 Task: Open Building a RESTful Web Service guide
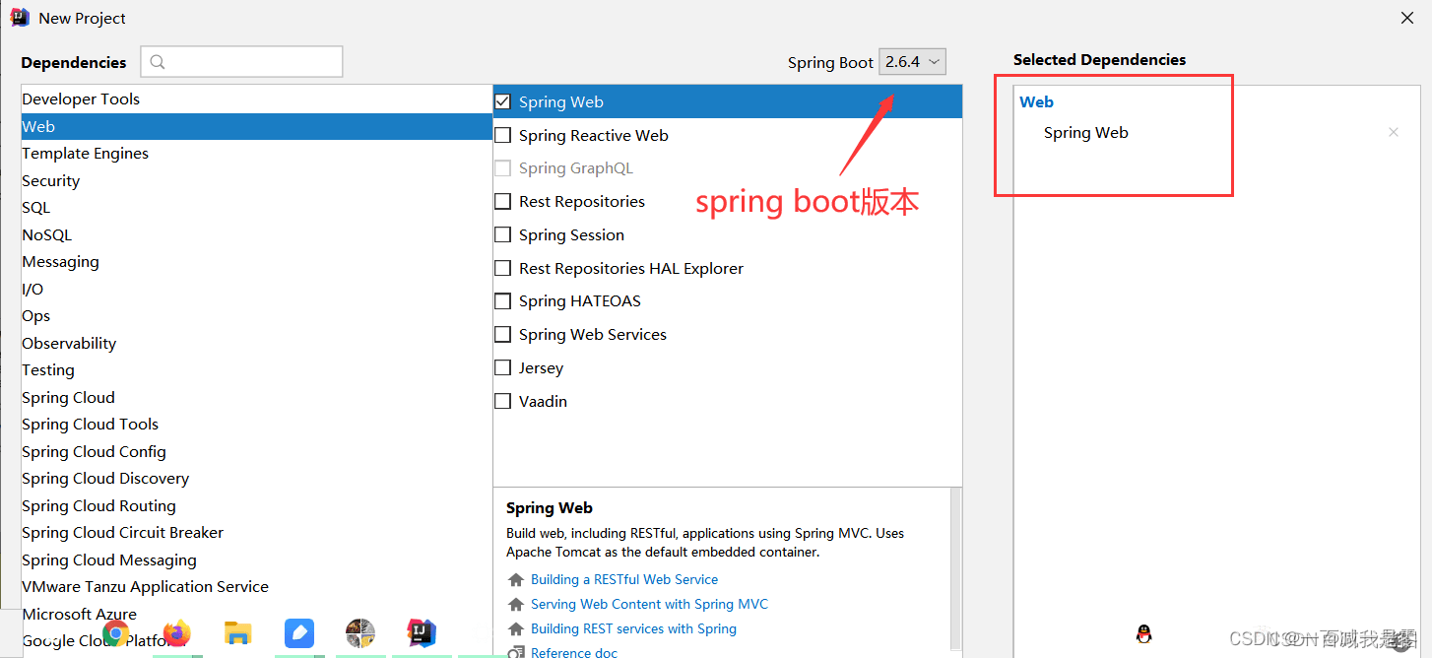[x=624, y=579]
